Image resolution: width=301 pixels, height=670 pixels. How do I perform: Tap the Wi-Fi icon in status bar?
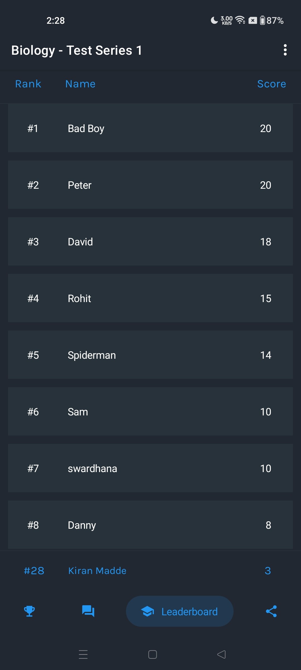coord(240,20)
